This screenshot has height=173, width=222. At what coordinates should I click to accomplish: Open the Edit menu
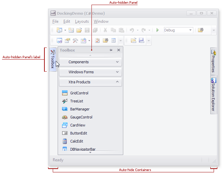click(x=67, y=21)
